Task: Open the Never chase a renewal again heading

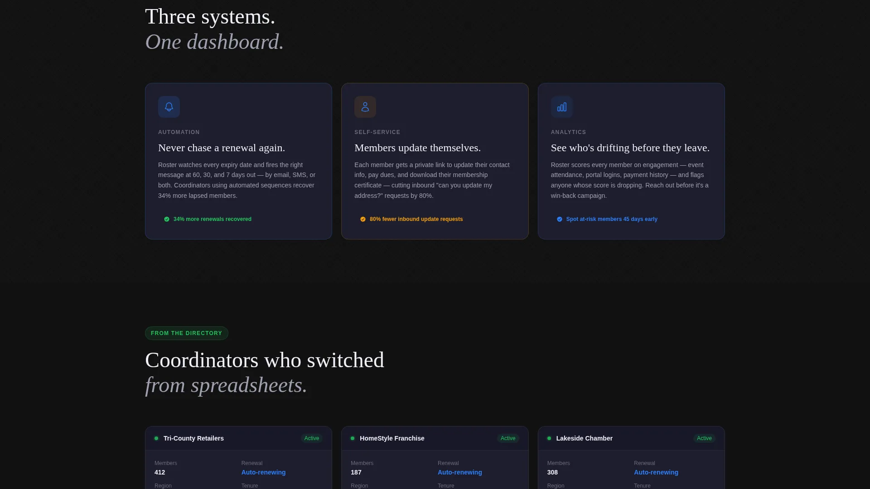Action: (x=222, y=148)
